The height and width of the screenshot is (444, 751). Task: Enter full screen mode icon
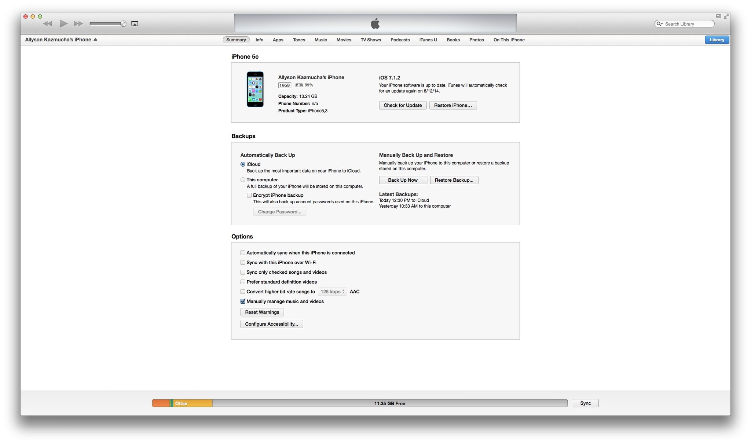[726, 16]
